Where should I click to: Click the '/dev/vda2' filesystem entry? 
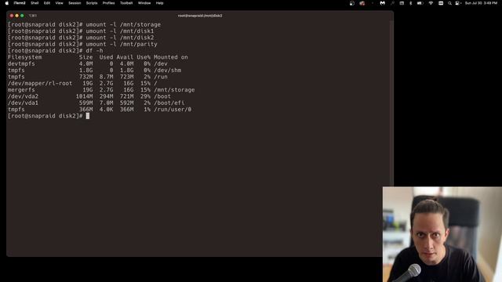[x=23, y=96]
